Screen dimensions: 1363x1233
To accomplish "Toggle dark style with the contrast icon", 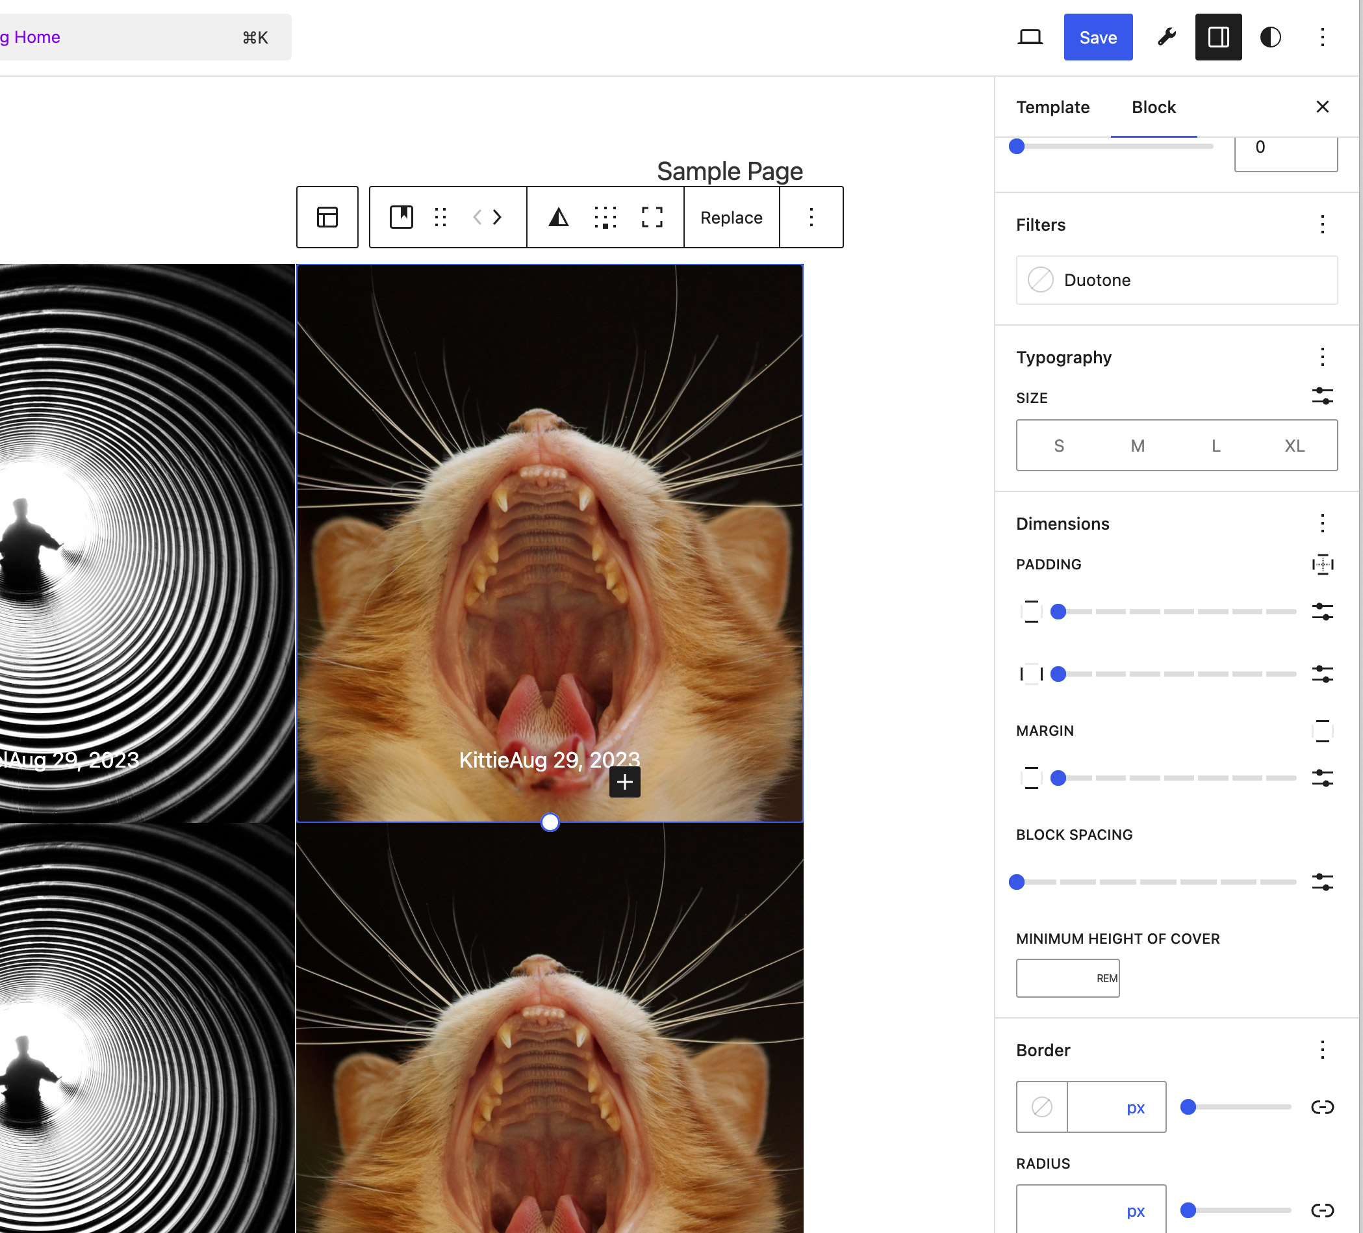I will click(1271, 37).
